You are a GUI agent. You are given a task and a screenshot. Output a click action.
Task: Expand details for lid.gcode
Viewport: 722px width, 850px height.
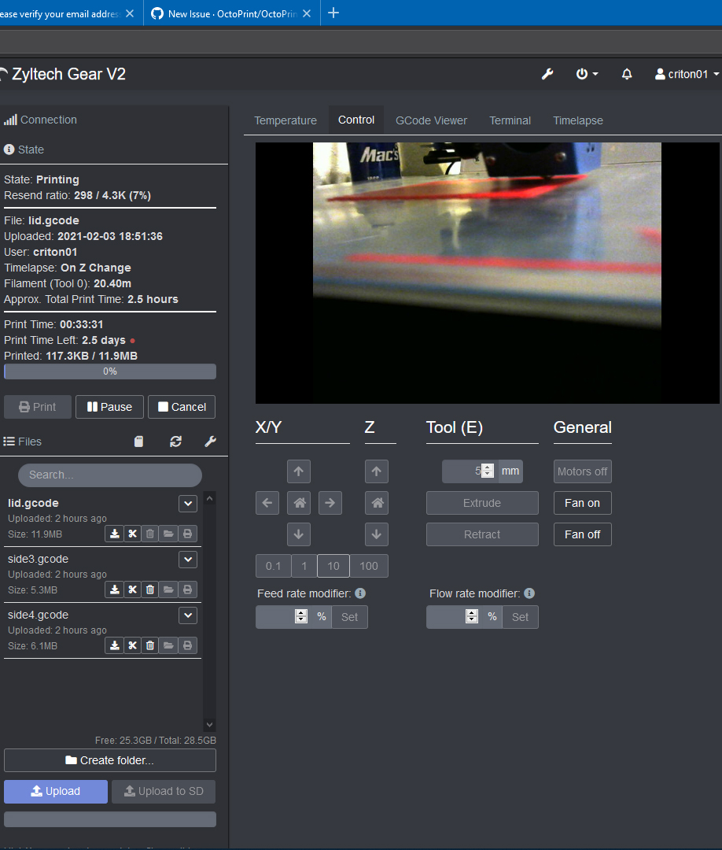pos(188,504)
